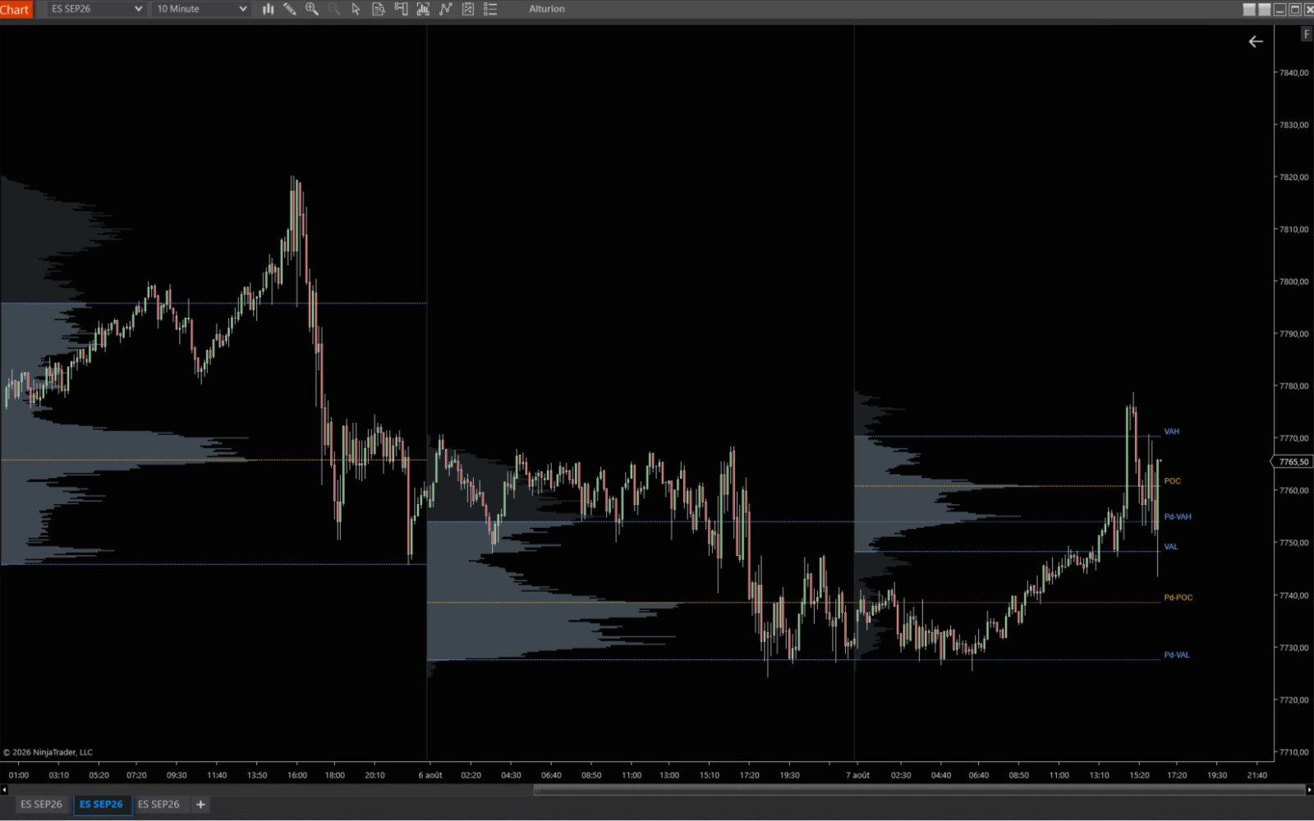Click the VAL level label
The height and width of the screenshot is (821, 1314).
click(x=1170, y=547)
